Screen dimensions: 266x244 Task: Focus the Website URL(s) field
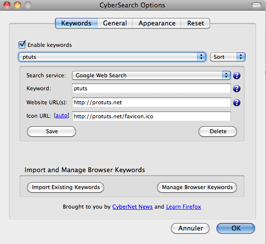[x=151, y=102]
